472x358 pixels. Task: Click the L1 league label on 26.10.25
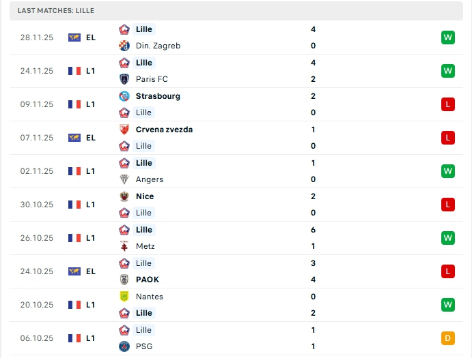pyautogui.click(x=91, y=238)
